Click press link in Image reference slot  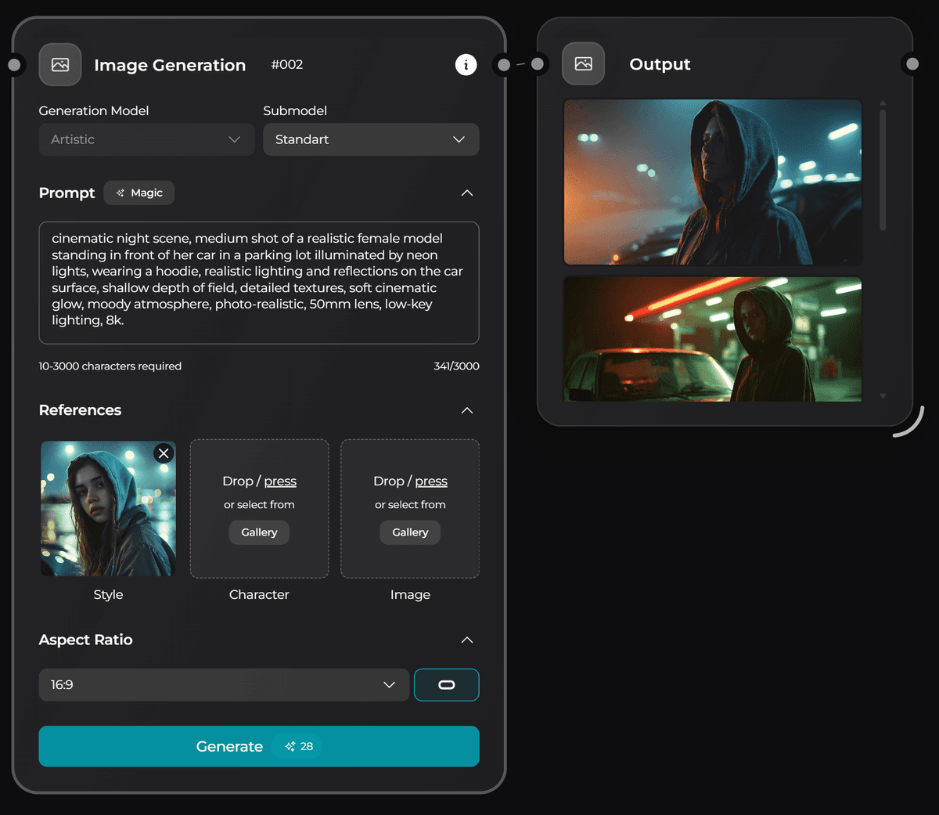[x=431, y=481]
